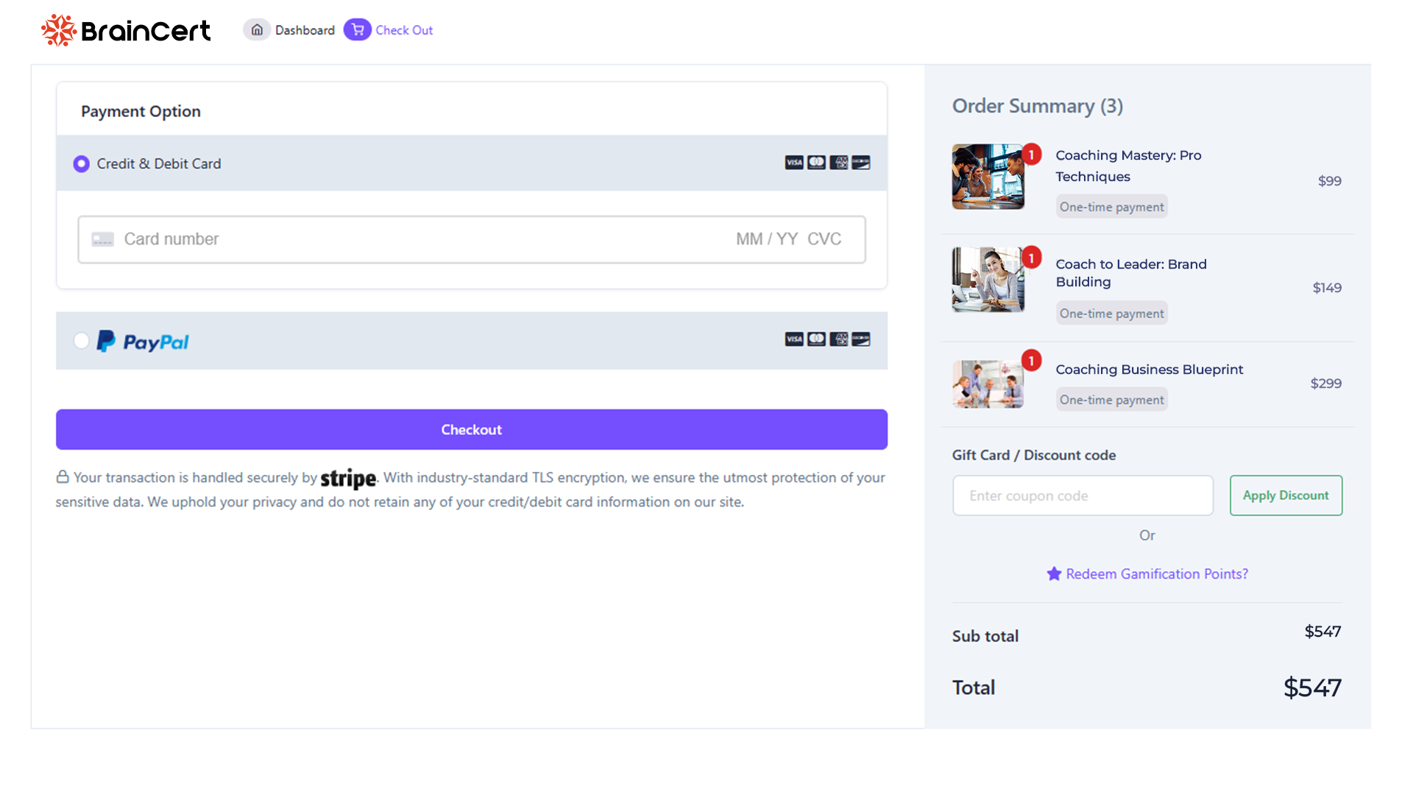Click the American Express icon
The image size is (1413, 795).
click(x=839, y=163)
